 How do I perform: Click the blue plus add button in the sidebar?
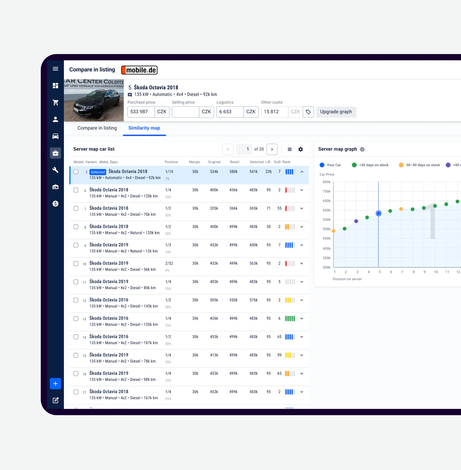click(x=55, y=383)
